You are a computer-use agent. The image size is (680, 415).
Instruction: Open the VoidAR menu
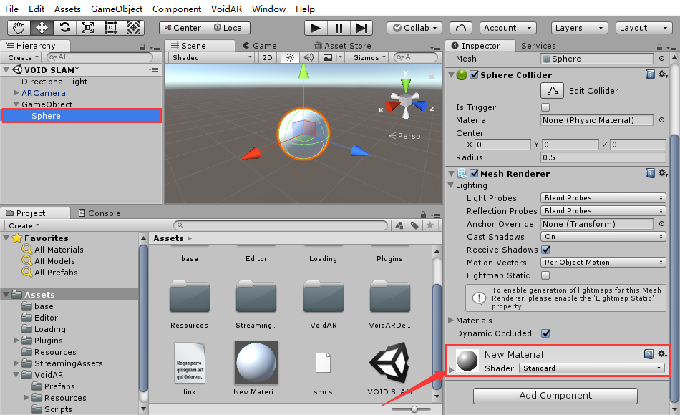tap(226, 9)
